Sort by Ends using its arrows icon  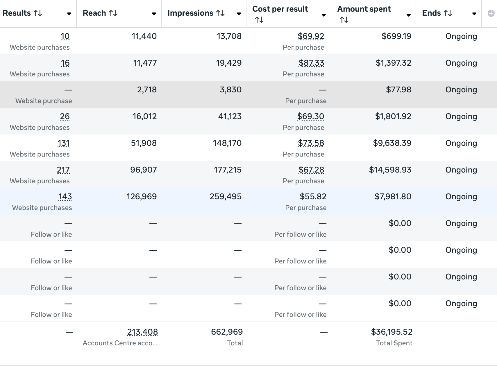tap(448, 13)
